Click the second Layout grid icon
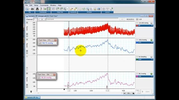The height and width of the screenshot is (100, 179). coord(107,9)
